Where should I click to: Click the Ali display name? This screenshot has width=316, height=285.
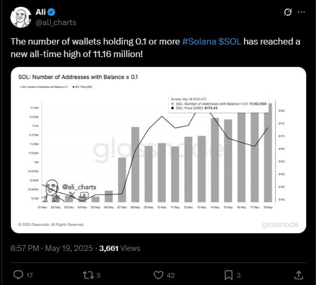(x=41, y=12)
